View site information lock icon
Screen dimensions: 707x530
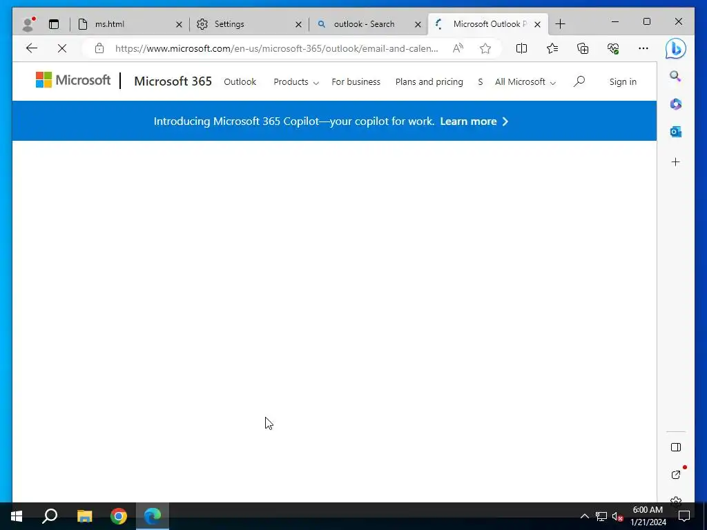point(99,48)
